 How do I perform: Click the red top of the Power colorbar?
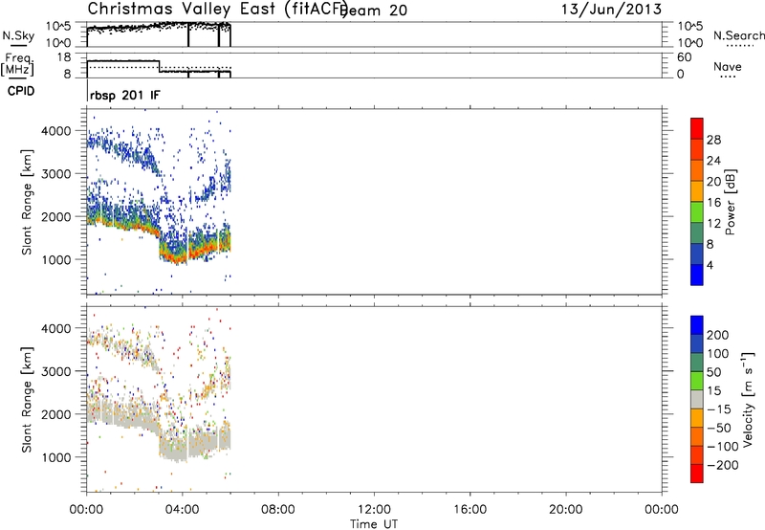pos(697,128)
